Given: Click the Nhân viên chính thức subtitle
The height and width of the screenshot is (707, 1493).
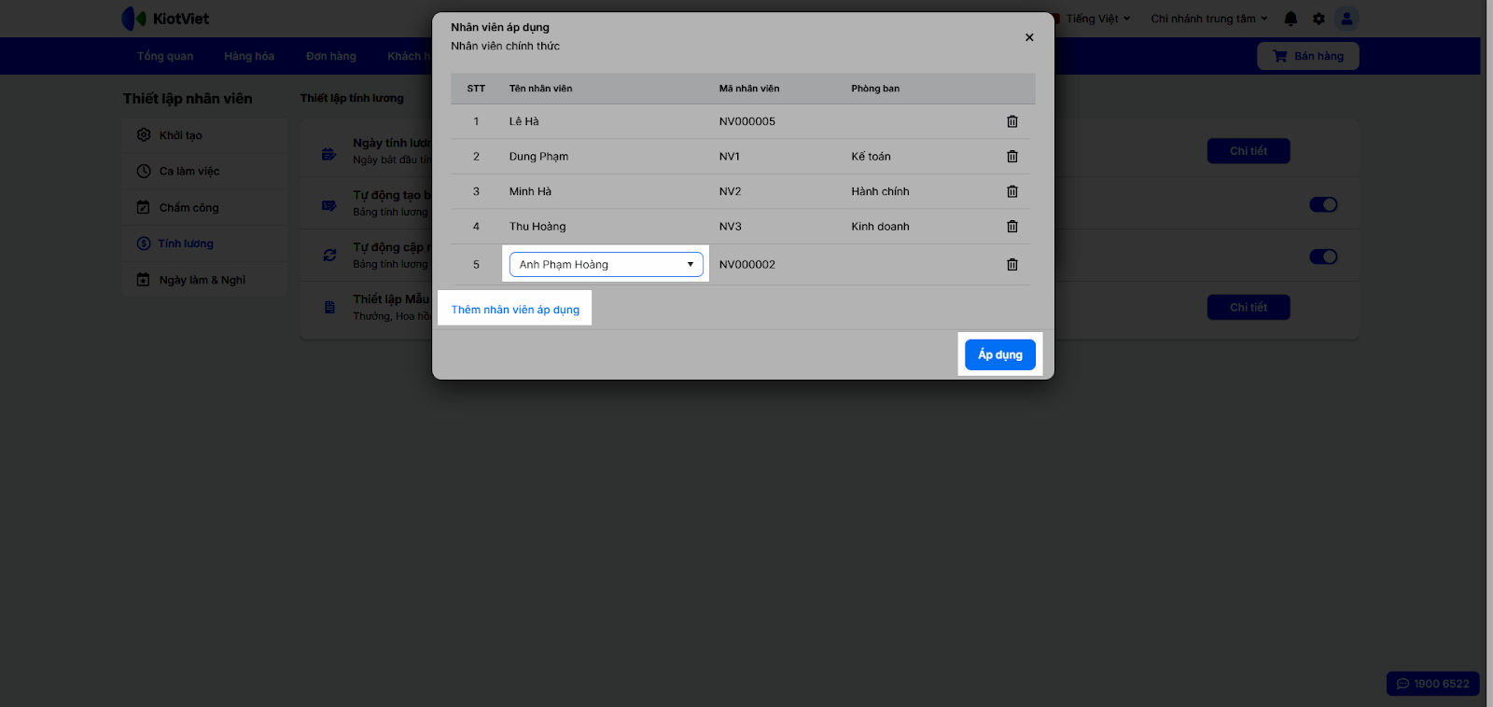Looking at the screenshot, I should point(506,46).
